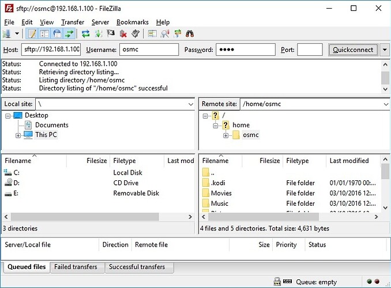Viewport: 391px width, 288px height.
Task: Select the parent directory '..' entry
Action: point(290,173)
